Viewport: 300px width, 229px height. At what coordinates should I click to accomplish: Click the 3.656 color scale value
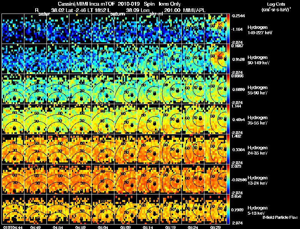pyautogui.click(x=236, y=196)
